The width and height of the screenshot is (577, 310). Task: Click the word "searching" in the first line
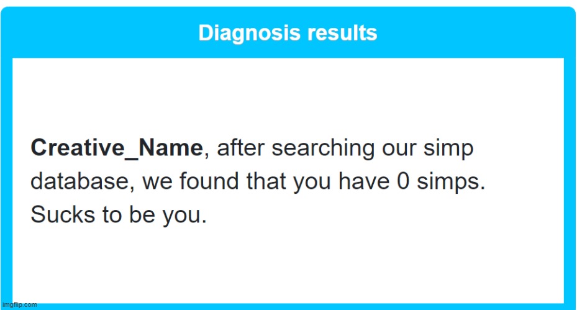tap(323, 148)
